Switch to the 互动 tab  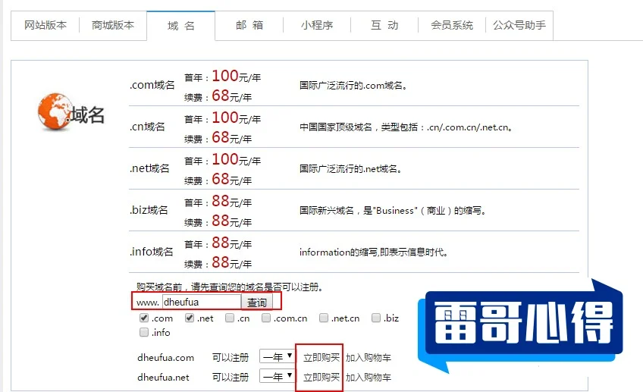click(x=384, y=26)
